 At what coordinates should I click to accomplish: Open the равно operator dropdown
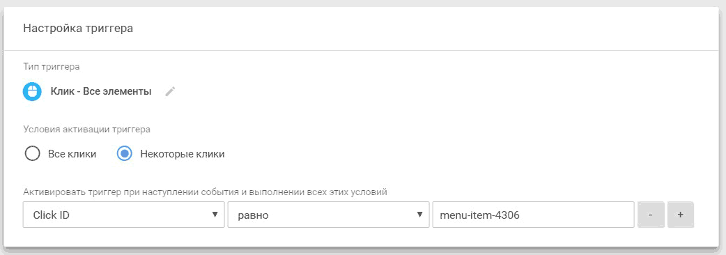click(328, 215)
